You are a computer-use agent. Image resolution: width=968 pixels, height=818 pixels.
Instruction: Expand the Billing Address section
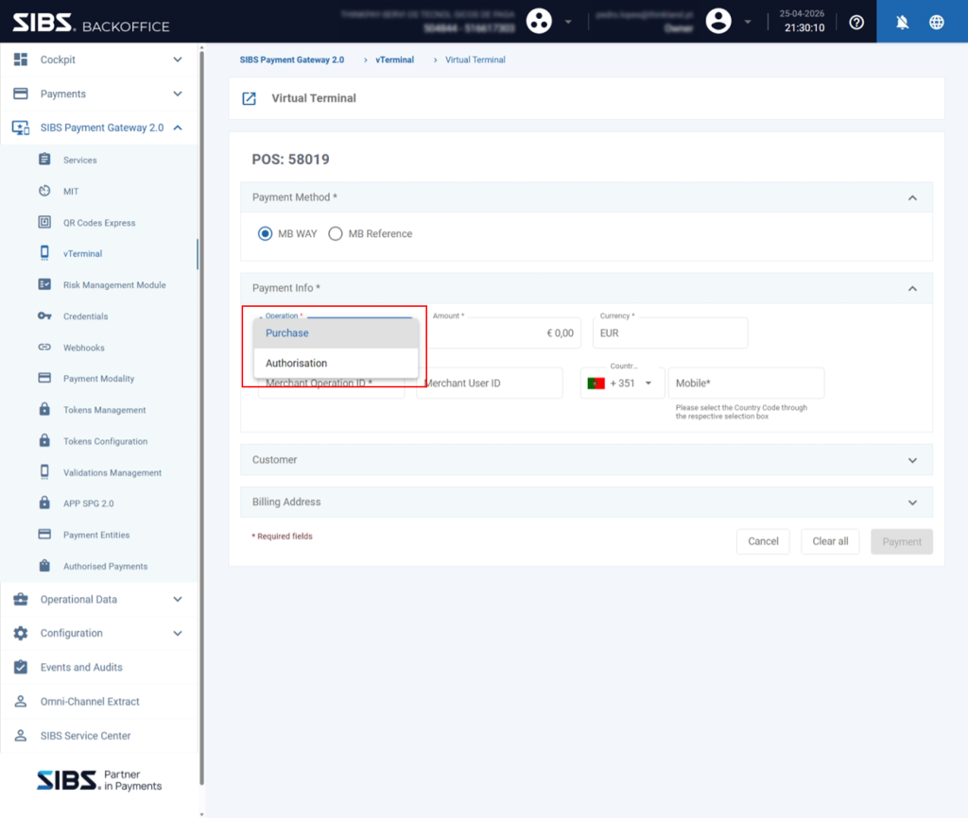pos(912,503)
